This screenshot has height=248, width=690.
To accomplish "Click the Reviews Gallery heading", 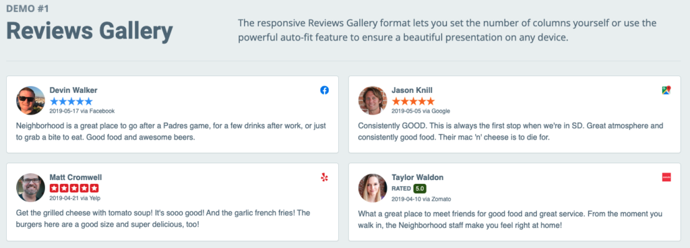I will (90, 31).
